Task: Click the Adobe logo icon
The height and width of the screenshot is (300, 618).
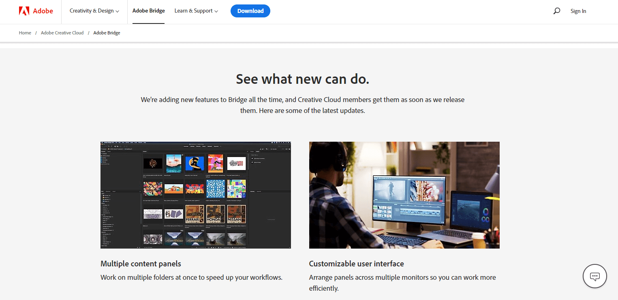Action: [x=24, y=11]
